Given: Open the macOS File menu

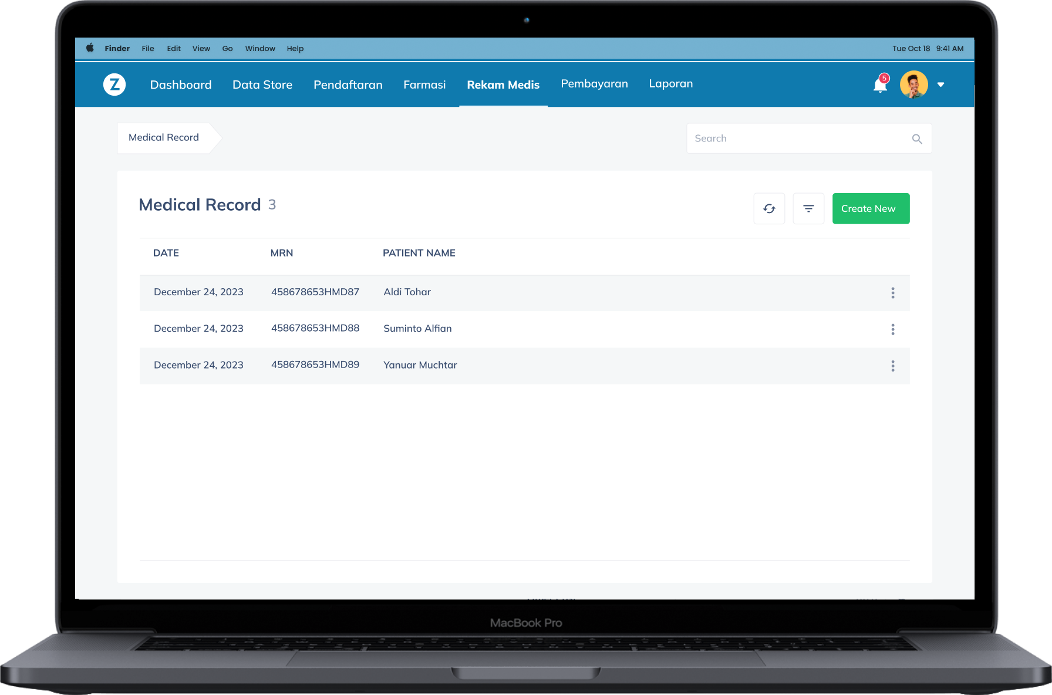Looking at the screenshot, I should point(148,49).
